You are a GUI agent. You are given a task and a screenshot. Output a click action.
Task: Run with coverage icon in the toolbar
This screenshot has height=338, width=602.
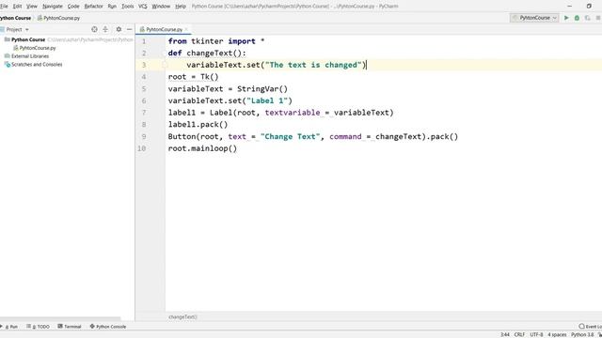point(587,18)
